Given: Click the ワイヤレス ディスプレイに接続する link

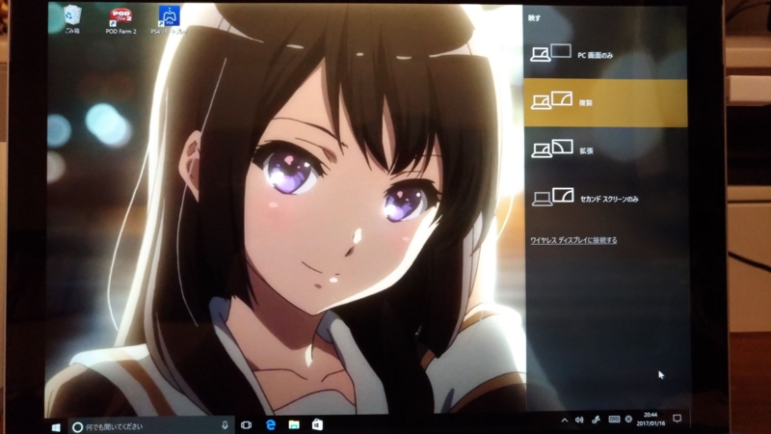Looking at the screenshot, I should pos(573,240).
